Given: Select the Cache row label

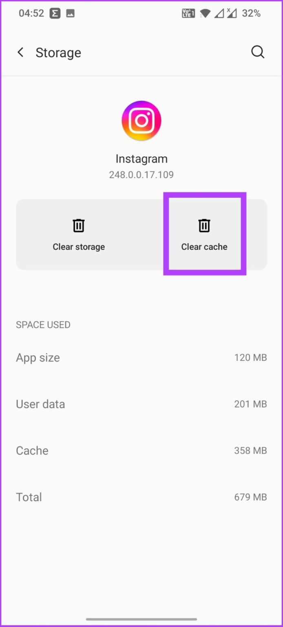Looking at the screenshot, I should (32, 451).
